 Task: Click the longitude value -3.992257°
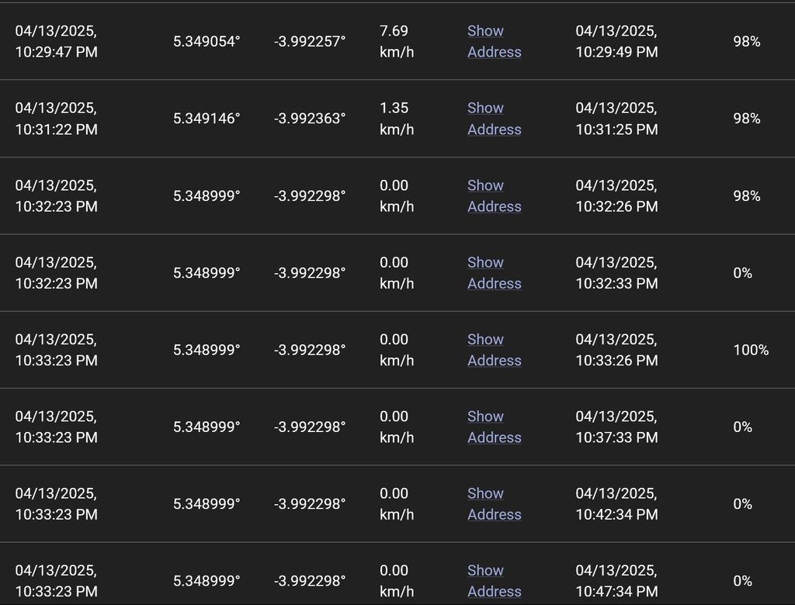(310, 41)
